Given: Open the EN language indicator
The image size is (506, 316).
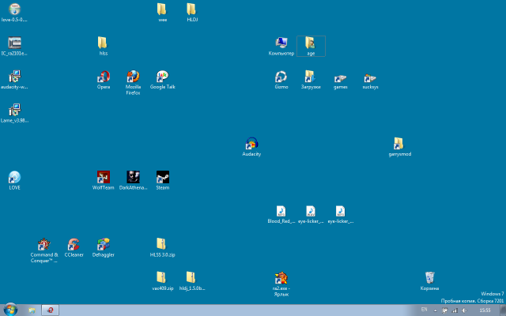Looking at the screenshot, I should [x=424, y=310].
